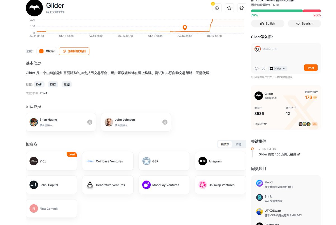
Task: Switch to the 投资方 tab
Action: [225, 144]
